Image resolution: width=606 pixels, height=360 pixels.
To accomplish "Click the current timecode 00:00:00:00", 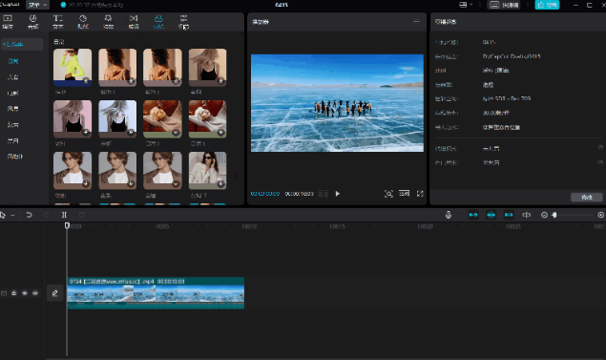I will coord(265,194).
